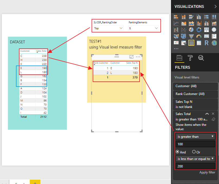This screenshot has height=184, width=219.
Task: Select the ArcGIS Maps visual
Action: click(214, 43)
